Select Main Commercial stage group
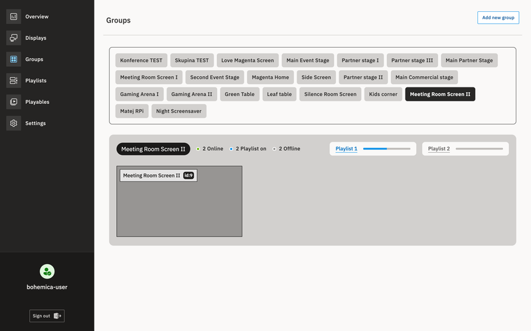 click(424, 77)
